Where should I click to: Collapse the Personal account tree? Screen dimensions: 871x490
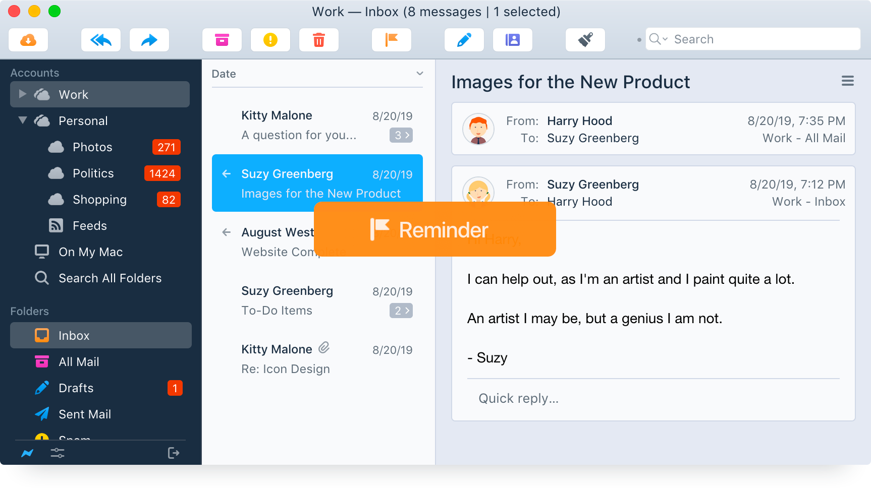(22, 120)
